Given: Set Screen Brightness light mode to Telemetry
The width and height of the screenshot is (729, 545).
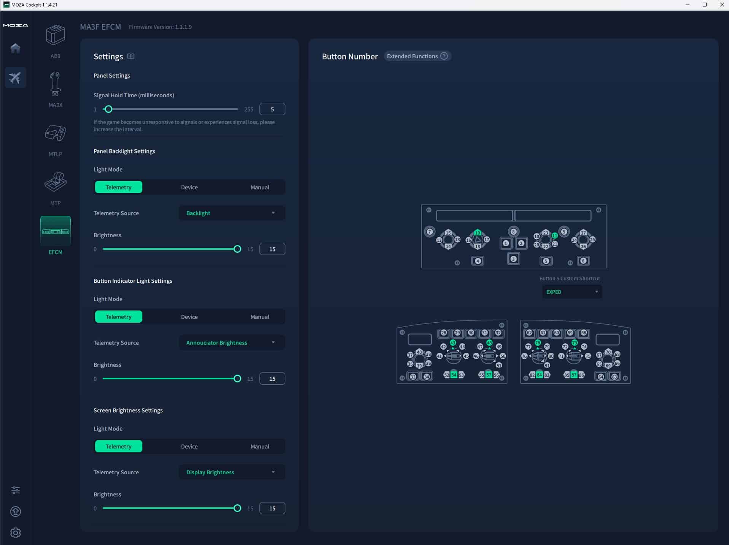Looking at the screenshot, I should [x=118, y=446].
